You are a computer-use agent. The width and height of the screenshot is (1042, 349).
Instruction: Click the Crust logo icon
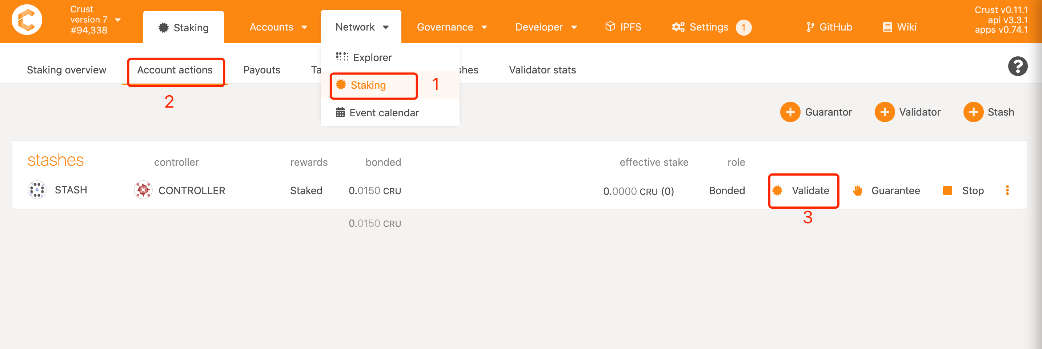click(x=27, y=20)
